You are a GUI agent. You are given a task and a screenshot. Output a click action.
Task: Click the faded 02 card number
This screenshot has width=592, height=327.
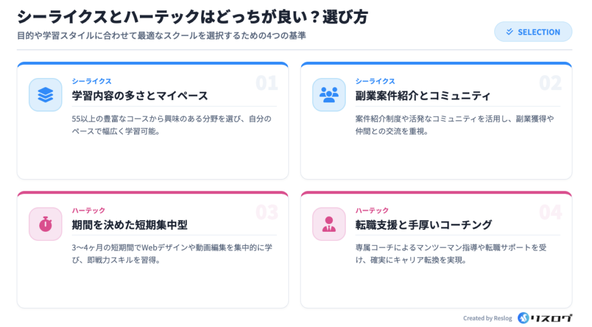point(550,84)
